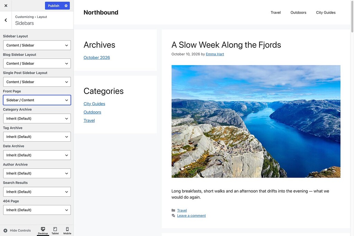Open the Outdoors category link in sidebar
The width and height of the screenshot is (354, 236).
92,112
